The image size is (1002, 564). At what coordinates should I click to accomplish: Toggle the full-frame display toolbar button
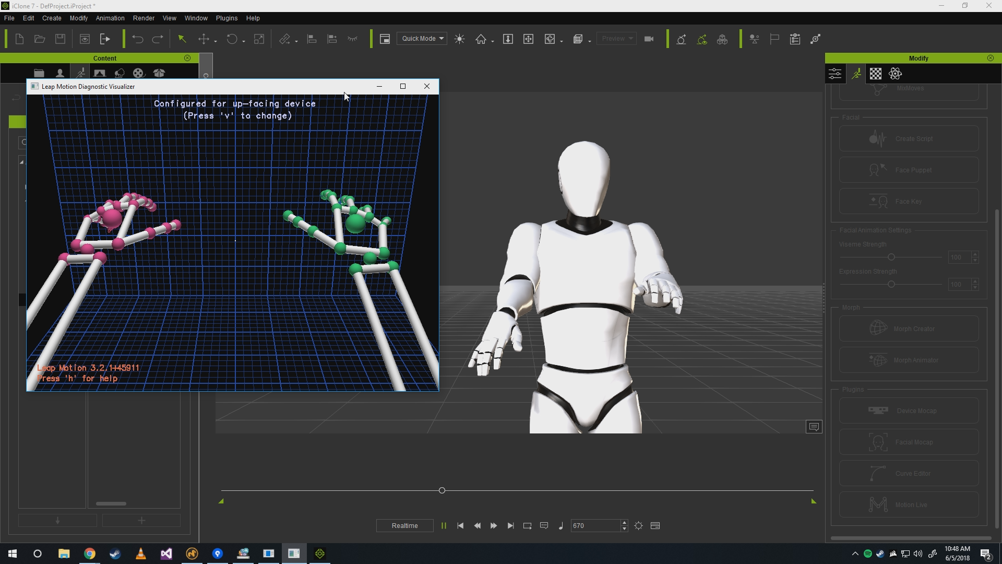[x=385, y=39]
